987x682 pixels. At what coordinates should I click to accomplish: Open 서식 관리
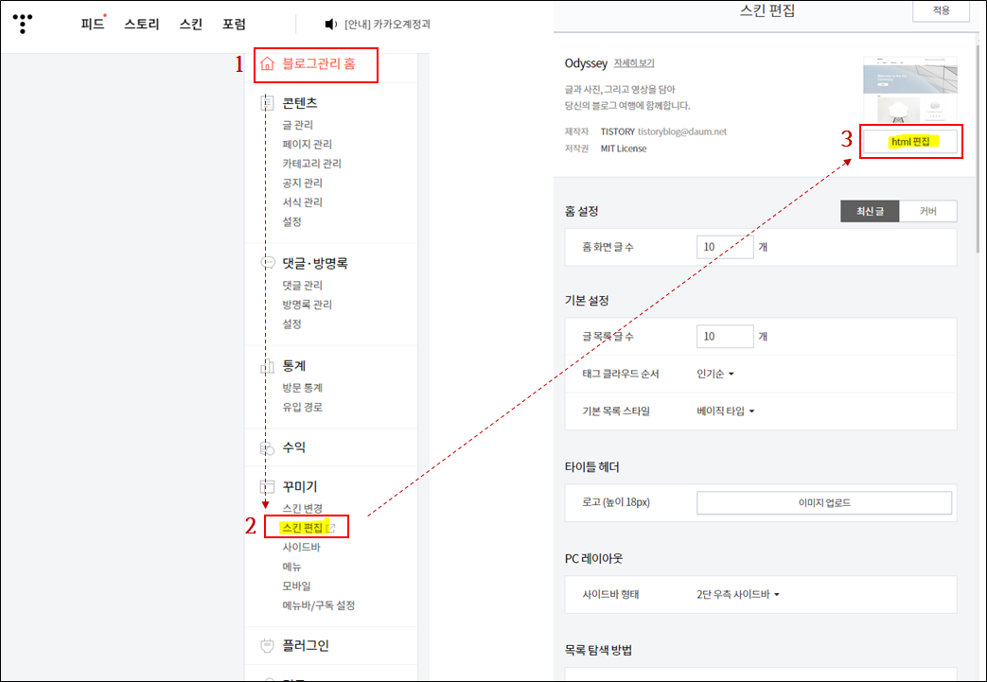(x=302, y=202)
